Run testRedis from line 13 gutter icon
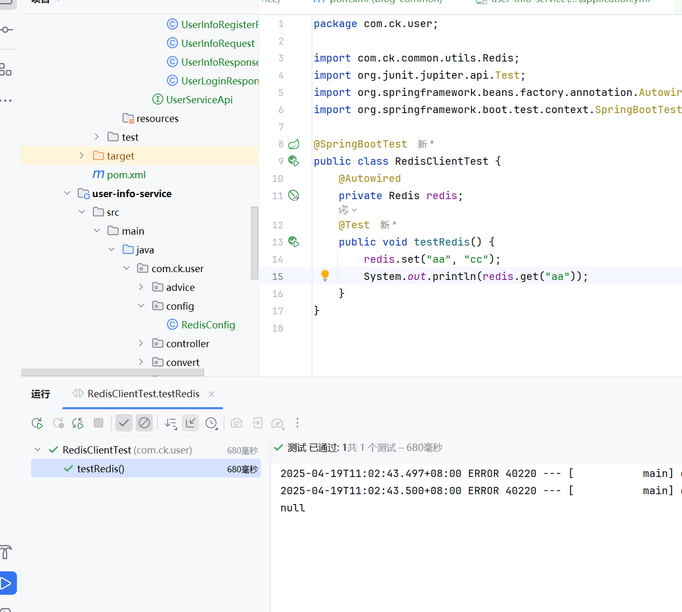The width and height of the screenshot is (682, 612). point(294,242)
